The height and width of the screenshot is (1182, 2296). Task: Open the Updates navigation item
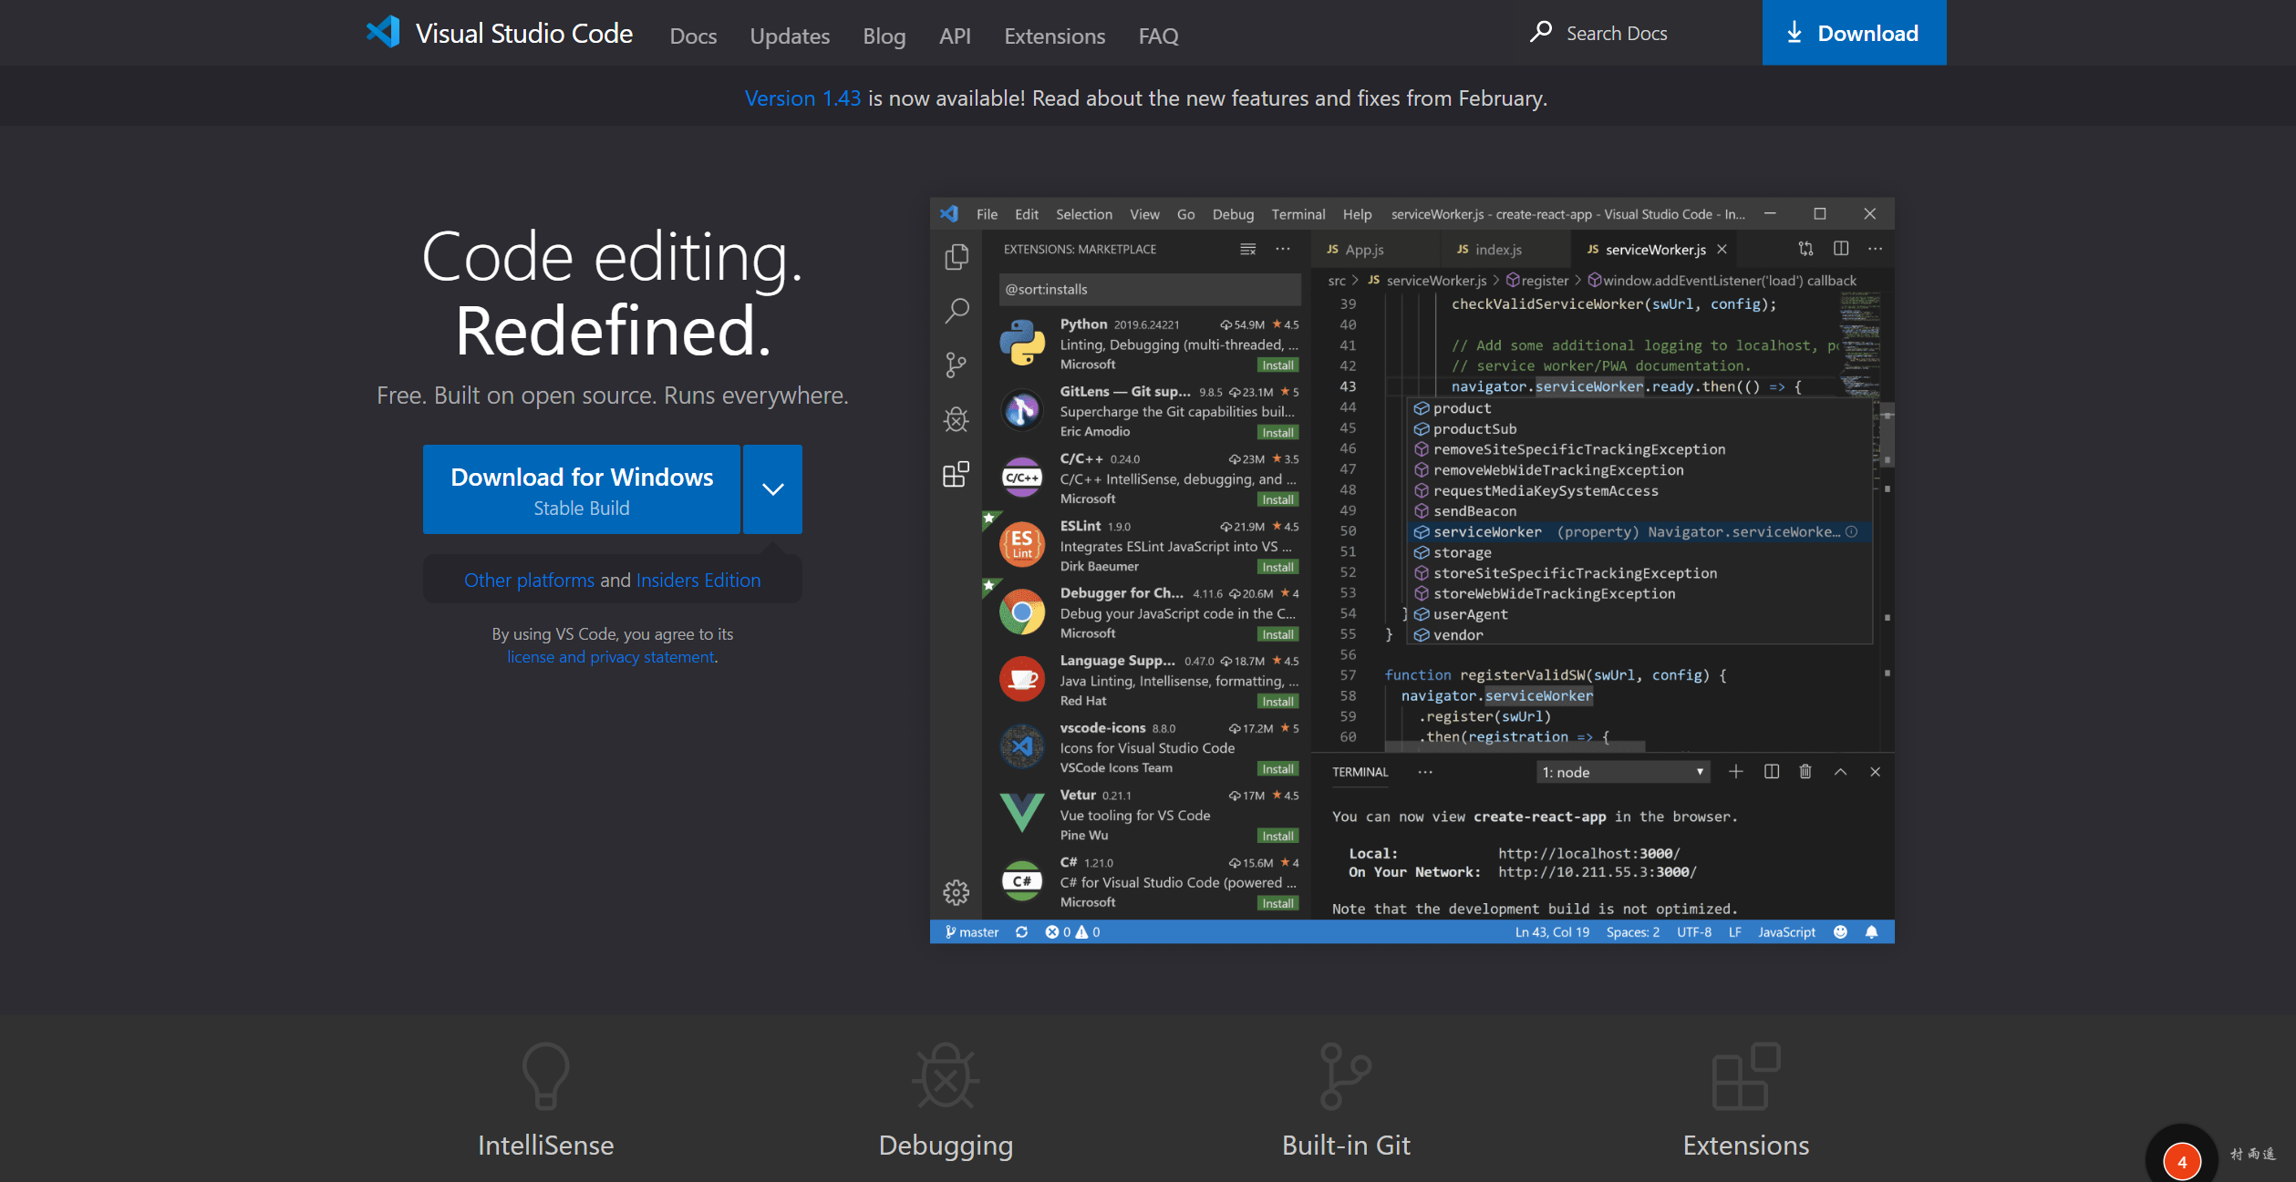[790, 36]
